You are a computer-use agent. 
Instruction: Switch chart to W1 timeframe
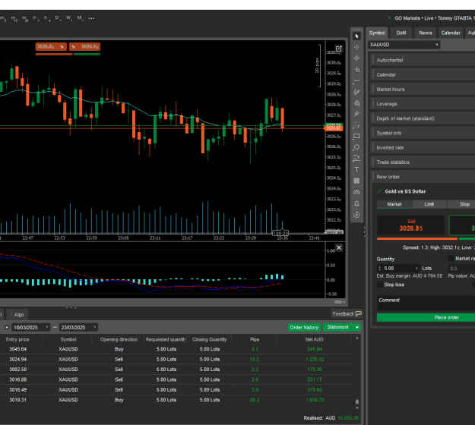pos(68,18)
